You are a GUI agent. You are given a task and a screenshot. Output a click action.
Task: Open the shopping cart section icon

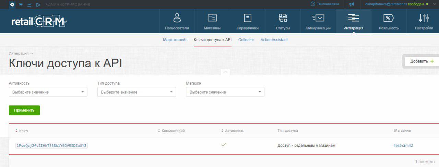tap(21, 4)
